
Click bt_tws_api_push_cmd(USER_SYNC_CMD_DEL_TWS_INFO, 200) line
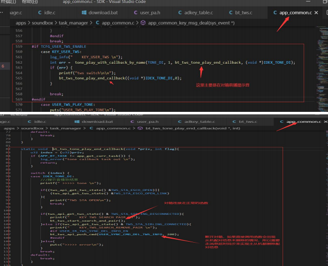tap(114, 234)
